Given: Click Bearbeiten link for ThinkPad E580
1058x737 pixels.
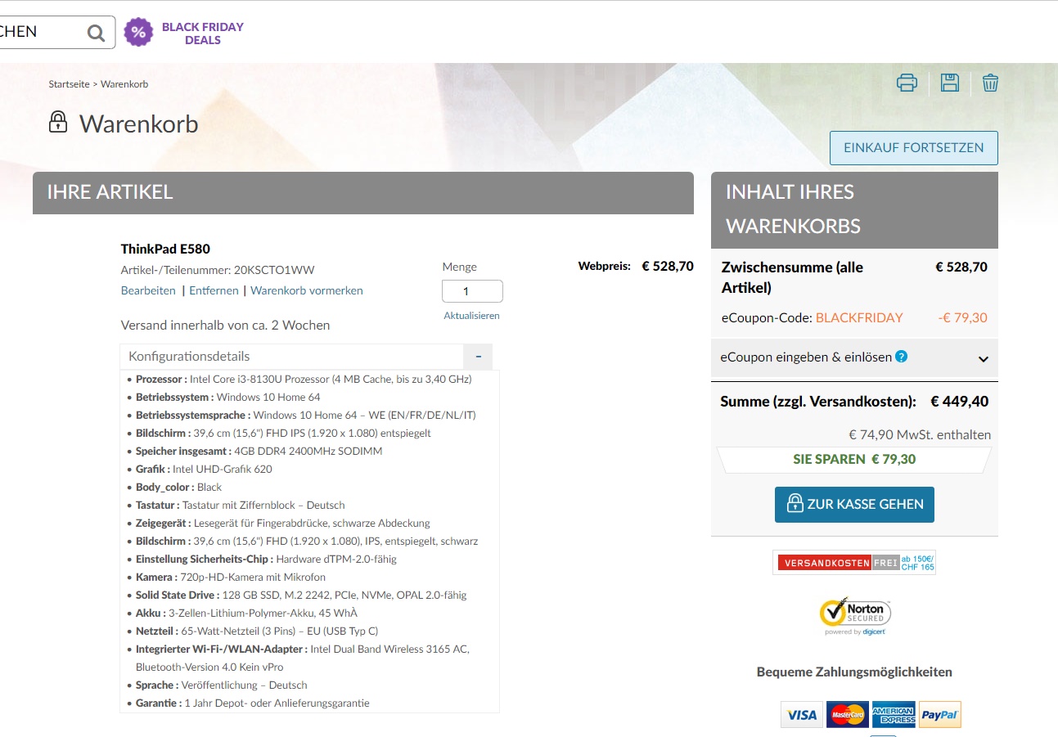Looking at the screenshot, I should click(148, 290).
